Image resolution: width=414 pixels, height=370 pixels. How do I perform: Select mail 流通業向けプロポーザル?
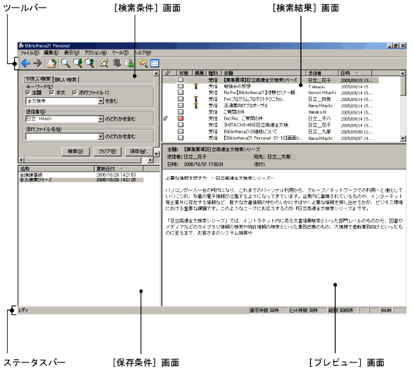(x=246, y=106)
